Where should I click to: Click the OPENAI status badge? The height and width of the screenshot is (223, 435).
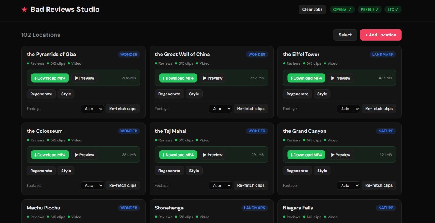pos(342,9)
